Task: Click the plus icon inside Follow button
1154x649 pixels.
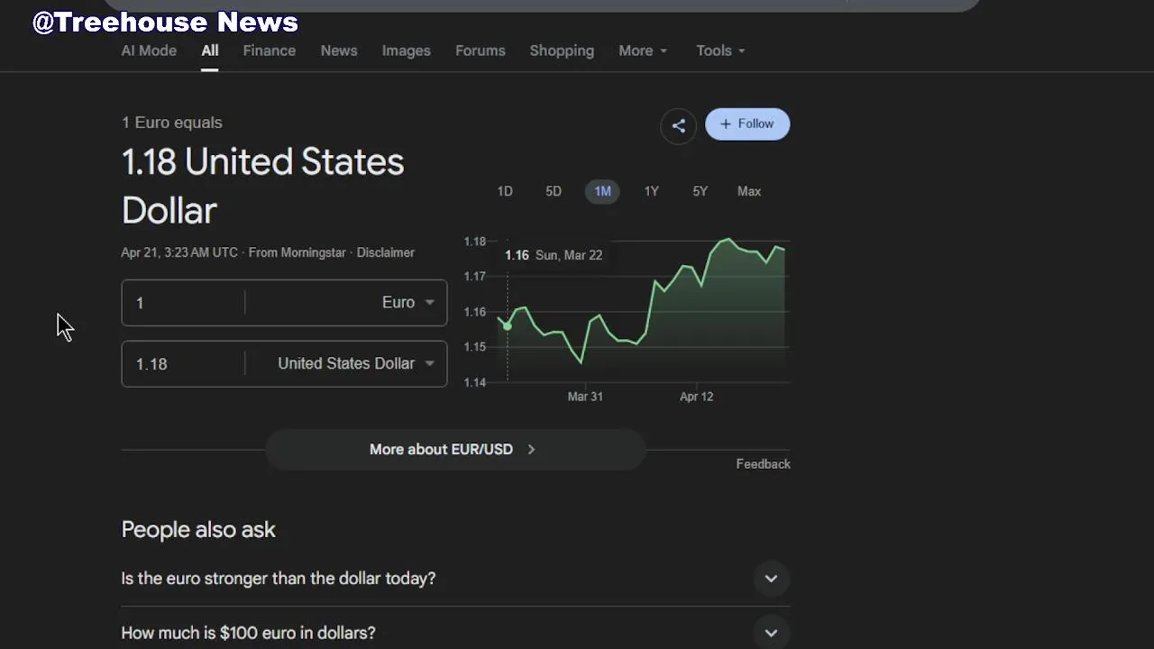Action: (725, 124)
